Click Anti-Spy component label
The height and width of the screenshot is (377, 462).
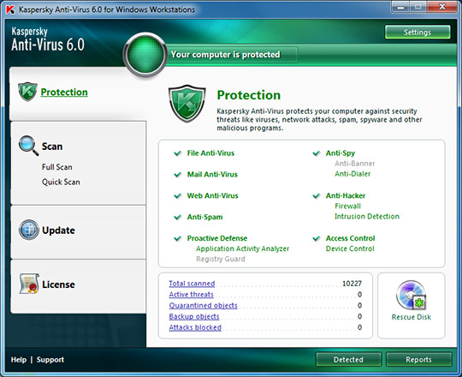click(341, 153)
